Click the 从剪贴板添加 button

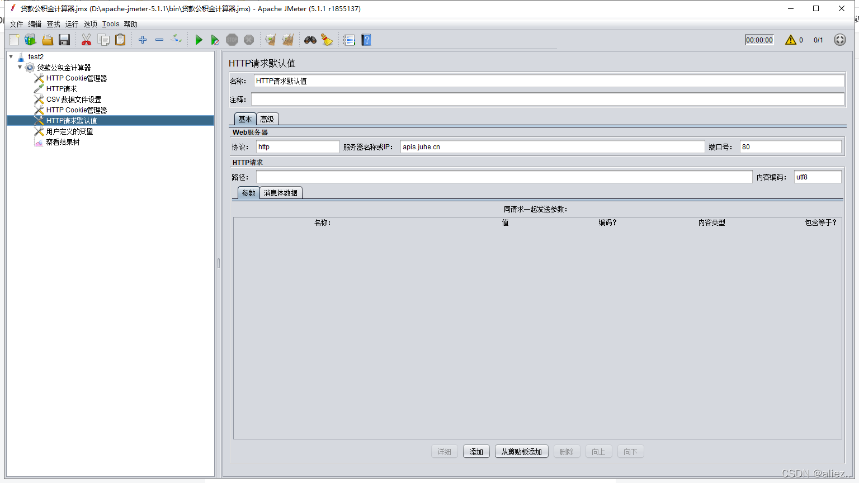(521, 452)
